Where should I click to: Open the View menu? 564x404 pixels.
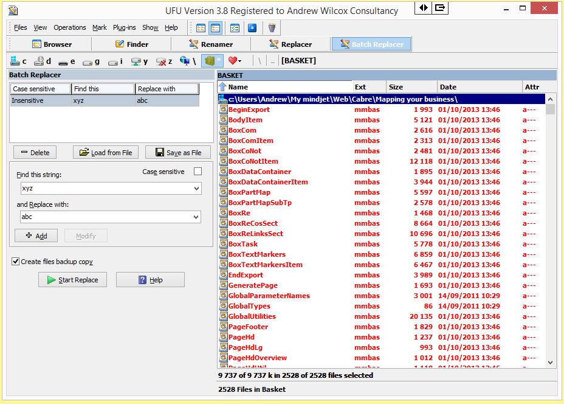[40, 28]
